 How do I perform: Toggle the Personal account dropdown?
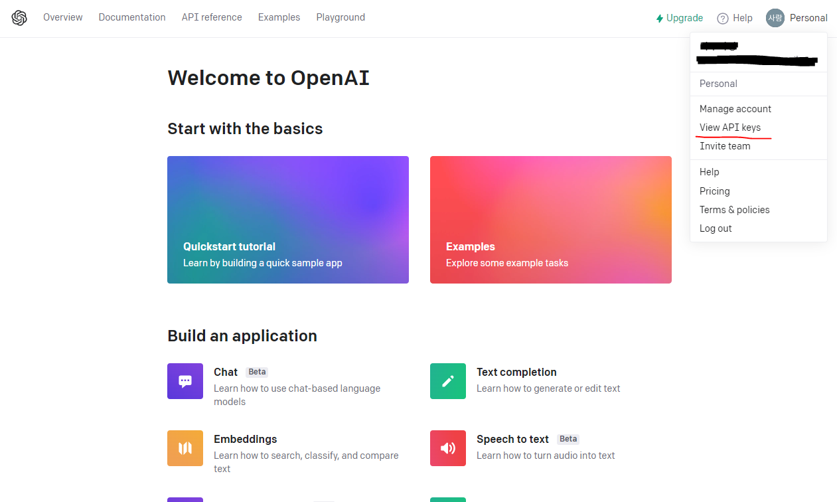(797, 18)
